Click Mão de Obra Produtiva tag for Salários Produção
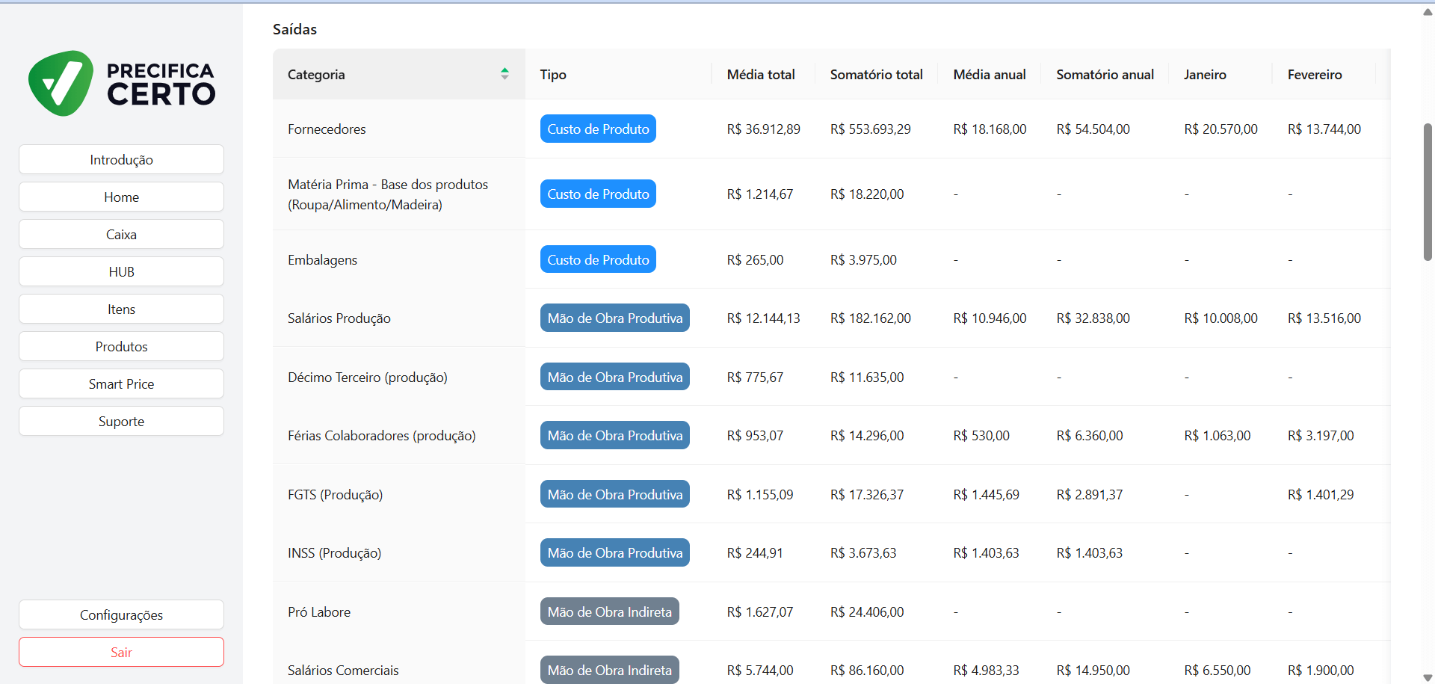 614,318
